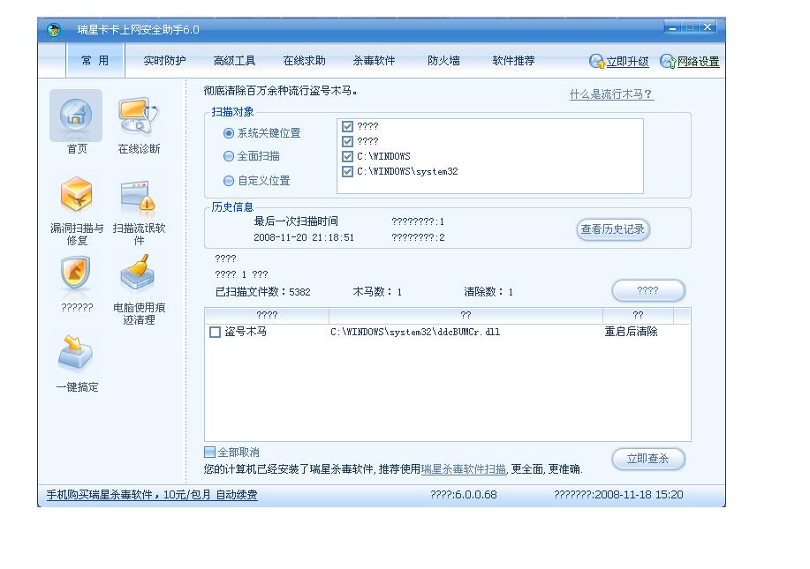Click the ???? button beside scan counts
Screen dimensions: 810x569
[648, 290]
